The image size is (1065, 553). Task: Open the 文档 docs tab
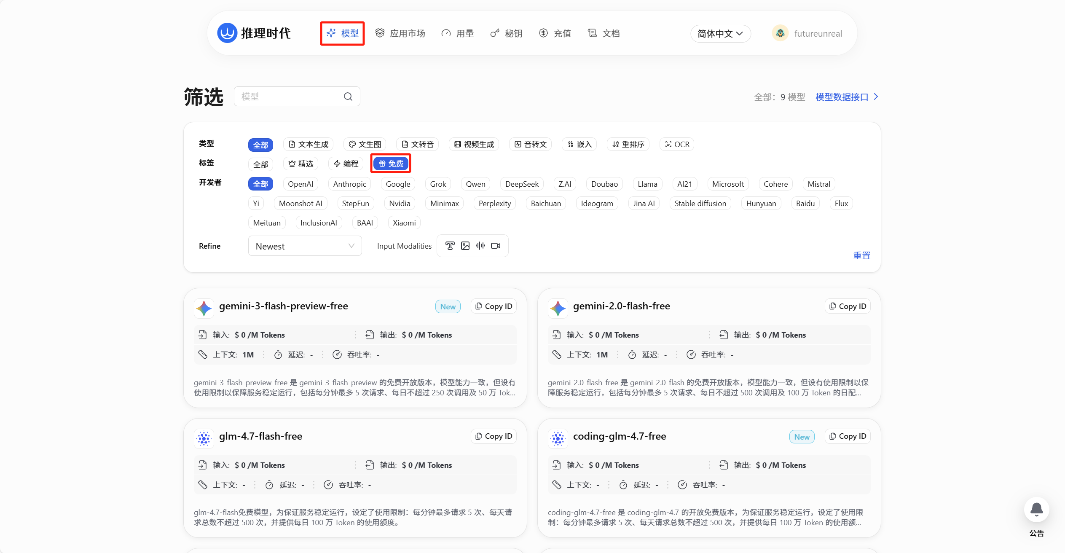(x=604, y=33)
